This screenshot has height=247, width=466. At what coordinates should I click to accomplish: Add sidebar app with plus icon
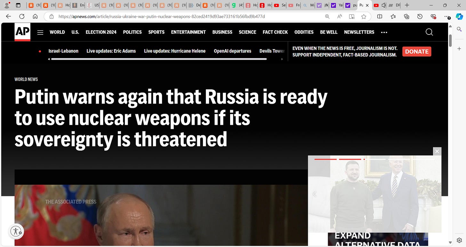tap(459, 49)
